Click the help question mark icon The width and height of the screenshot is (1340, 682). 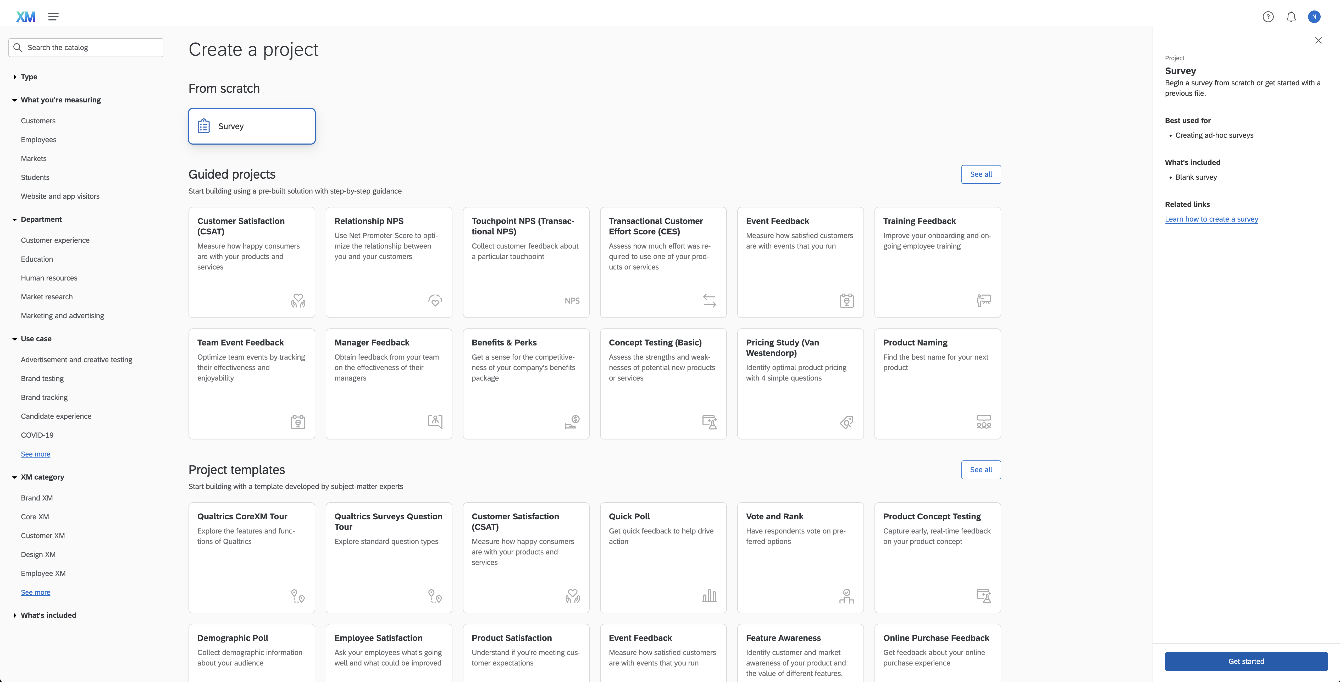click(1268, 17)
